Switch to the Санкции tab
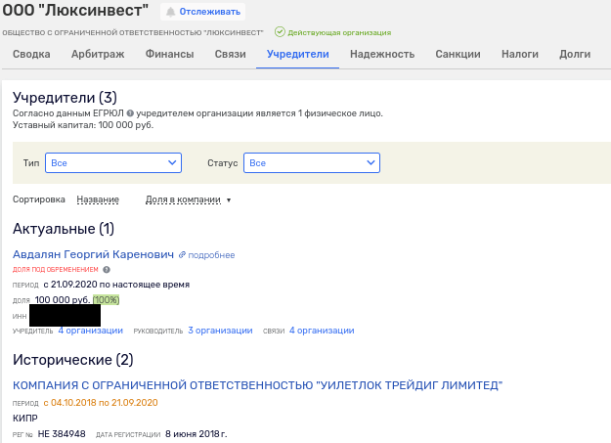The width and height of the screenshot is (611, 443). pyautogui.click(x=458, y=54)
